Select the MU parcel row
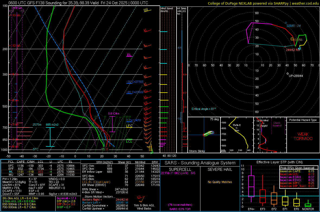This screenshot has height=212, width=320. [41, 175]
